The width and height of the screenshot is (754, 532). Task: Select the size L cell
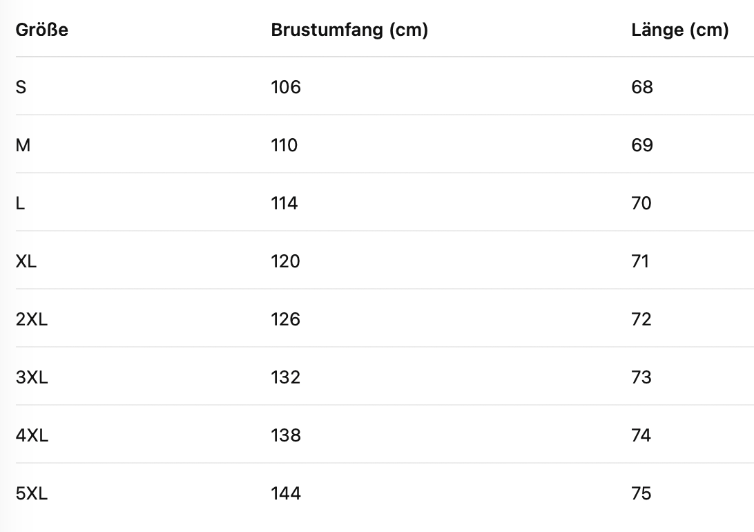tap(20, 203)
